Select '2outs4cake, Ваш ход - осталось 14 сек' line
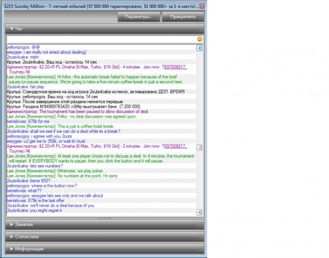Screen dimensions: 329x258 pyautogui.click(x=52, y=62)
